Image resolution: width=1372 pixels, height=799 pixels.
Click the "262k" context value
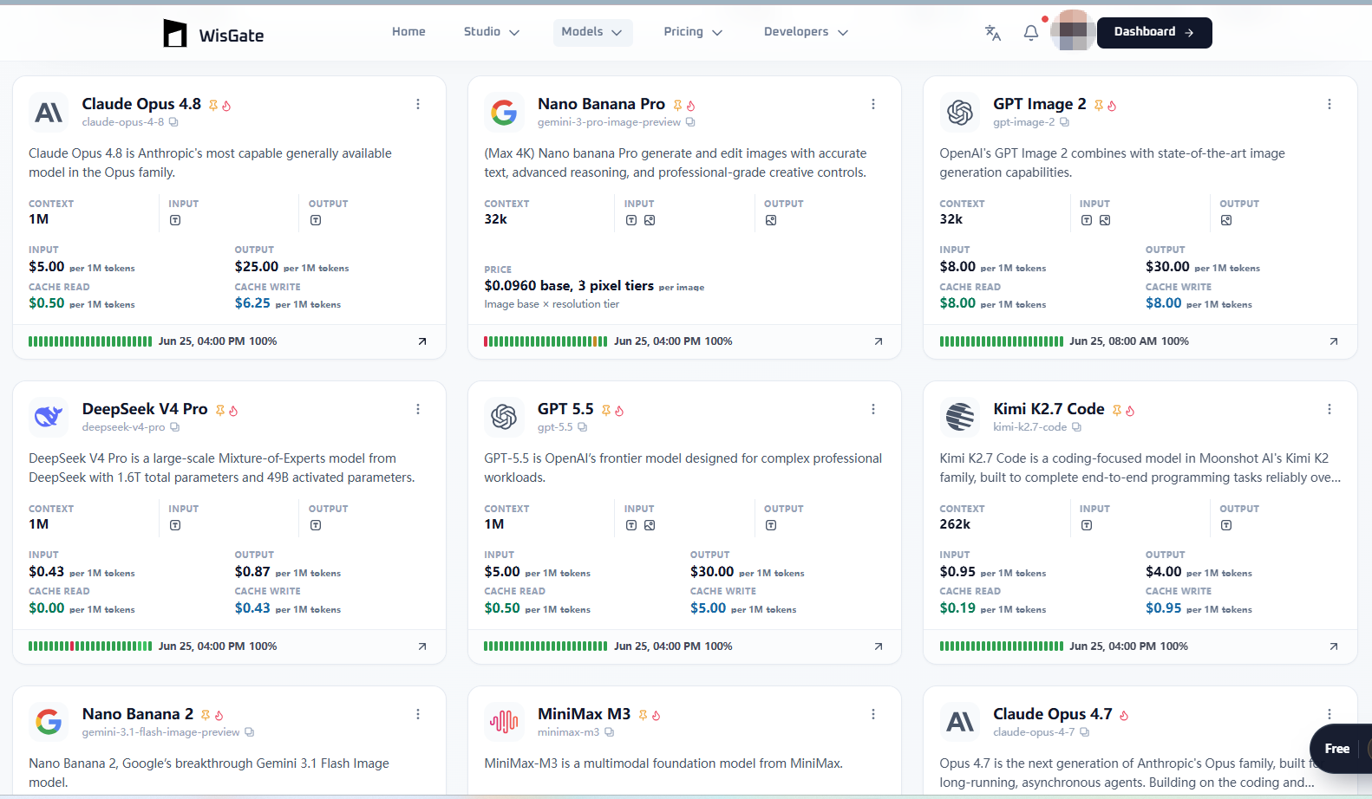(x=955, y=524)
